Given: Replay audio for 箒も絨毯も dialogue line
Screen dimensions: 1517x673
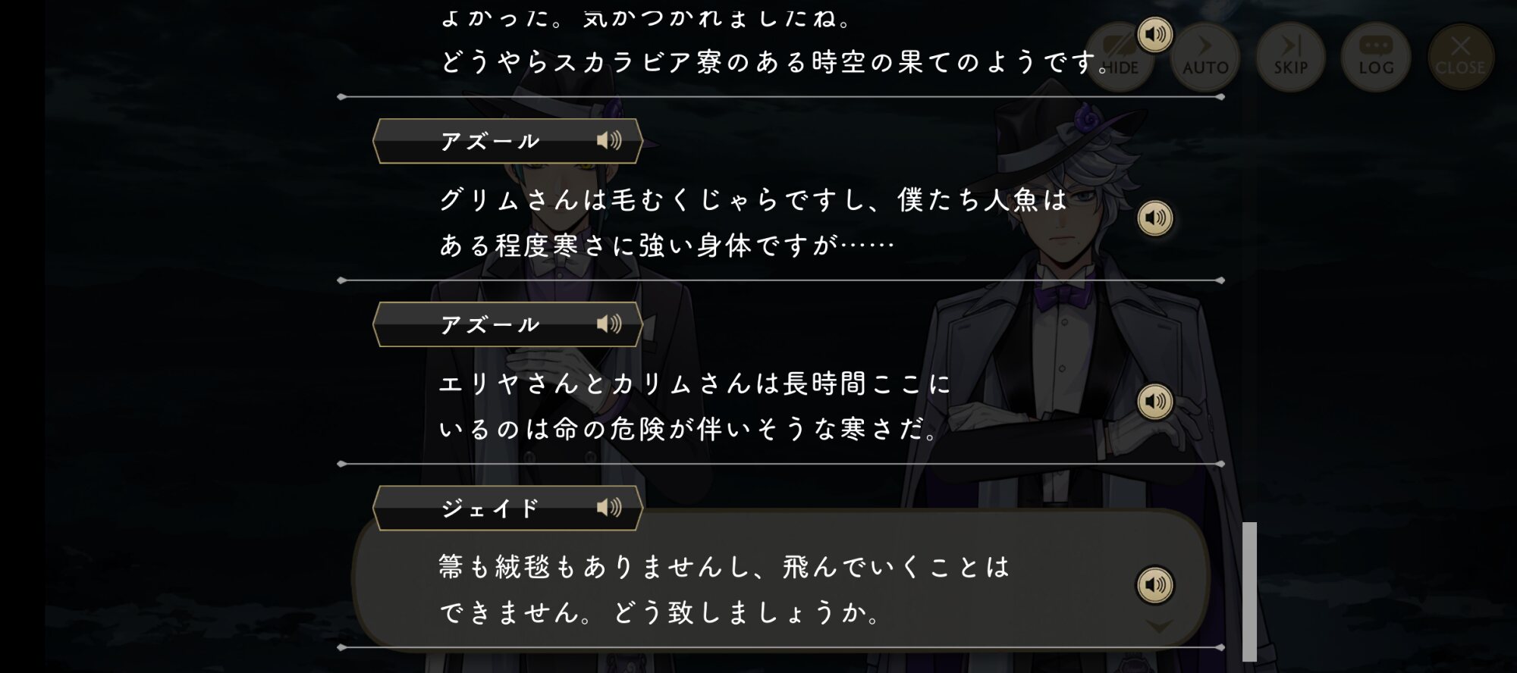Looking at the screenshot, I should 1155,584.
